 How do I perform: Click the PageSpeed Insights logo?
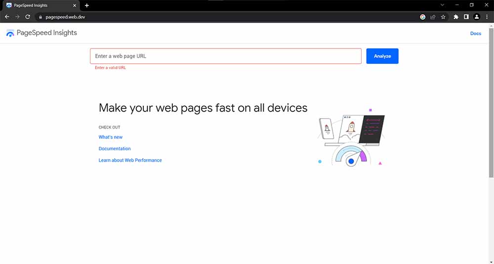[41, 33]
